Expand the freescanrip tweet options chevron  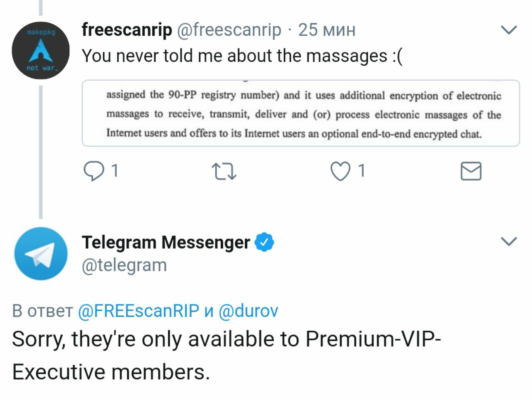[509, 30]
